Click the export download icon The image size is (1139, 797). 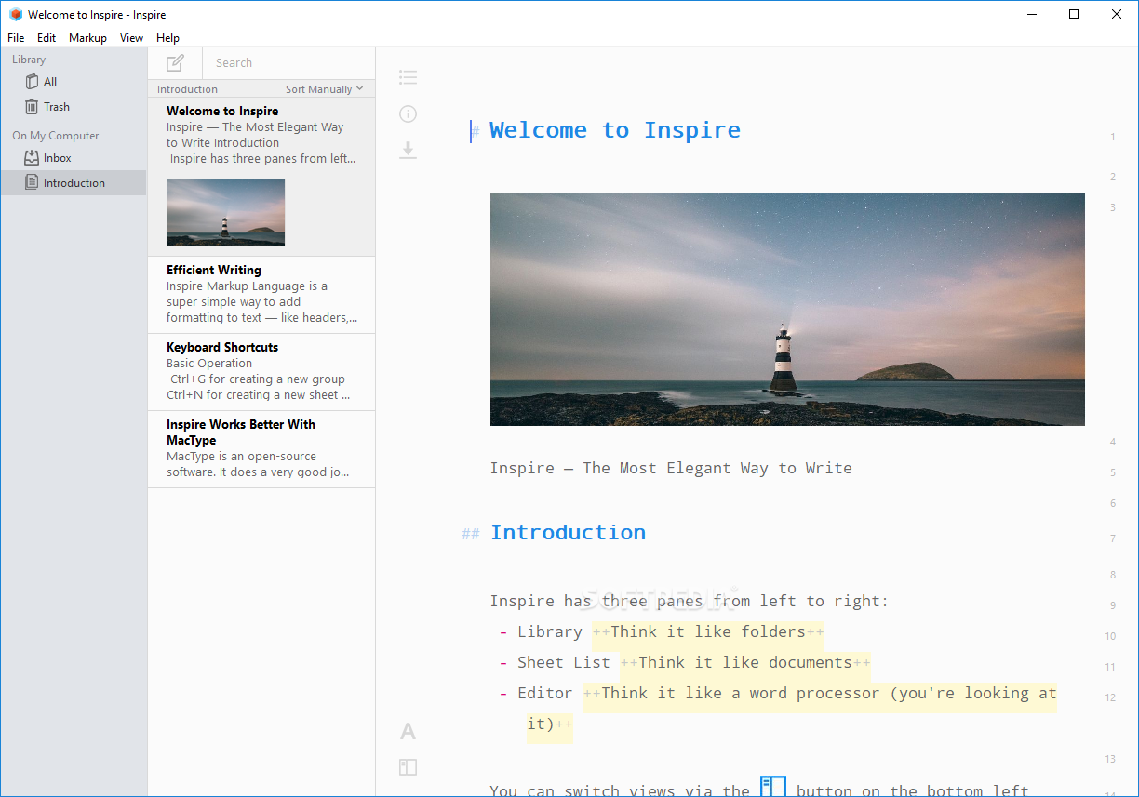(408, 150)
